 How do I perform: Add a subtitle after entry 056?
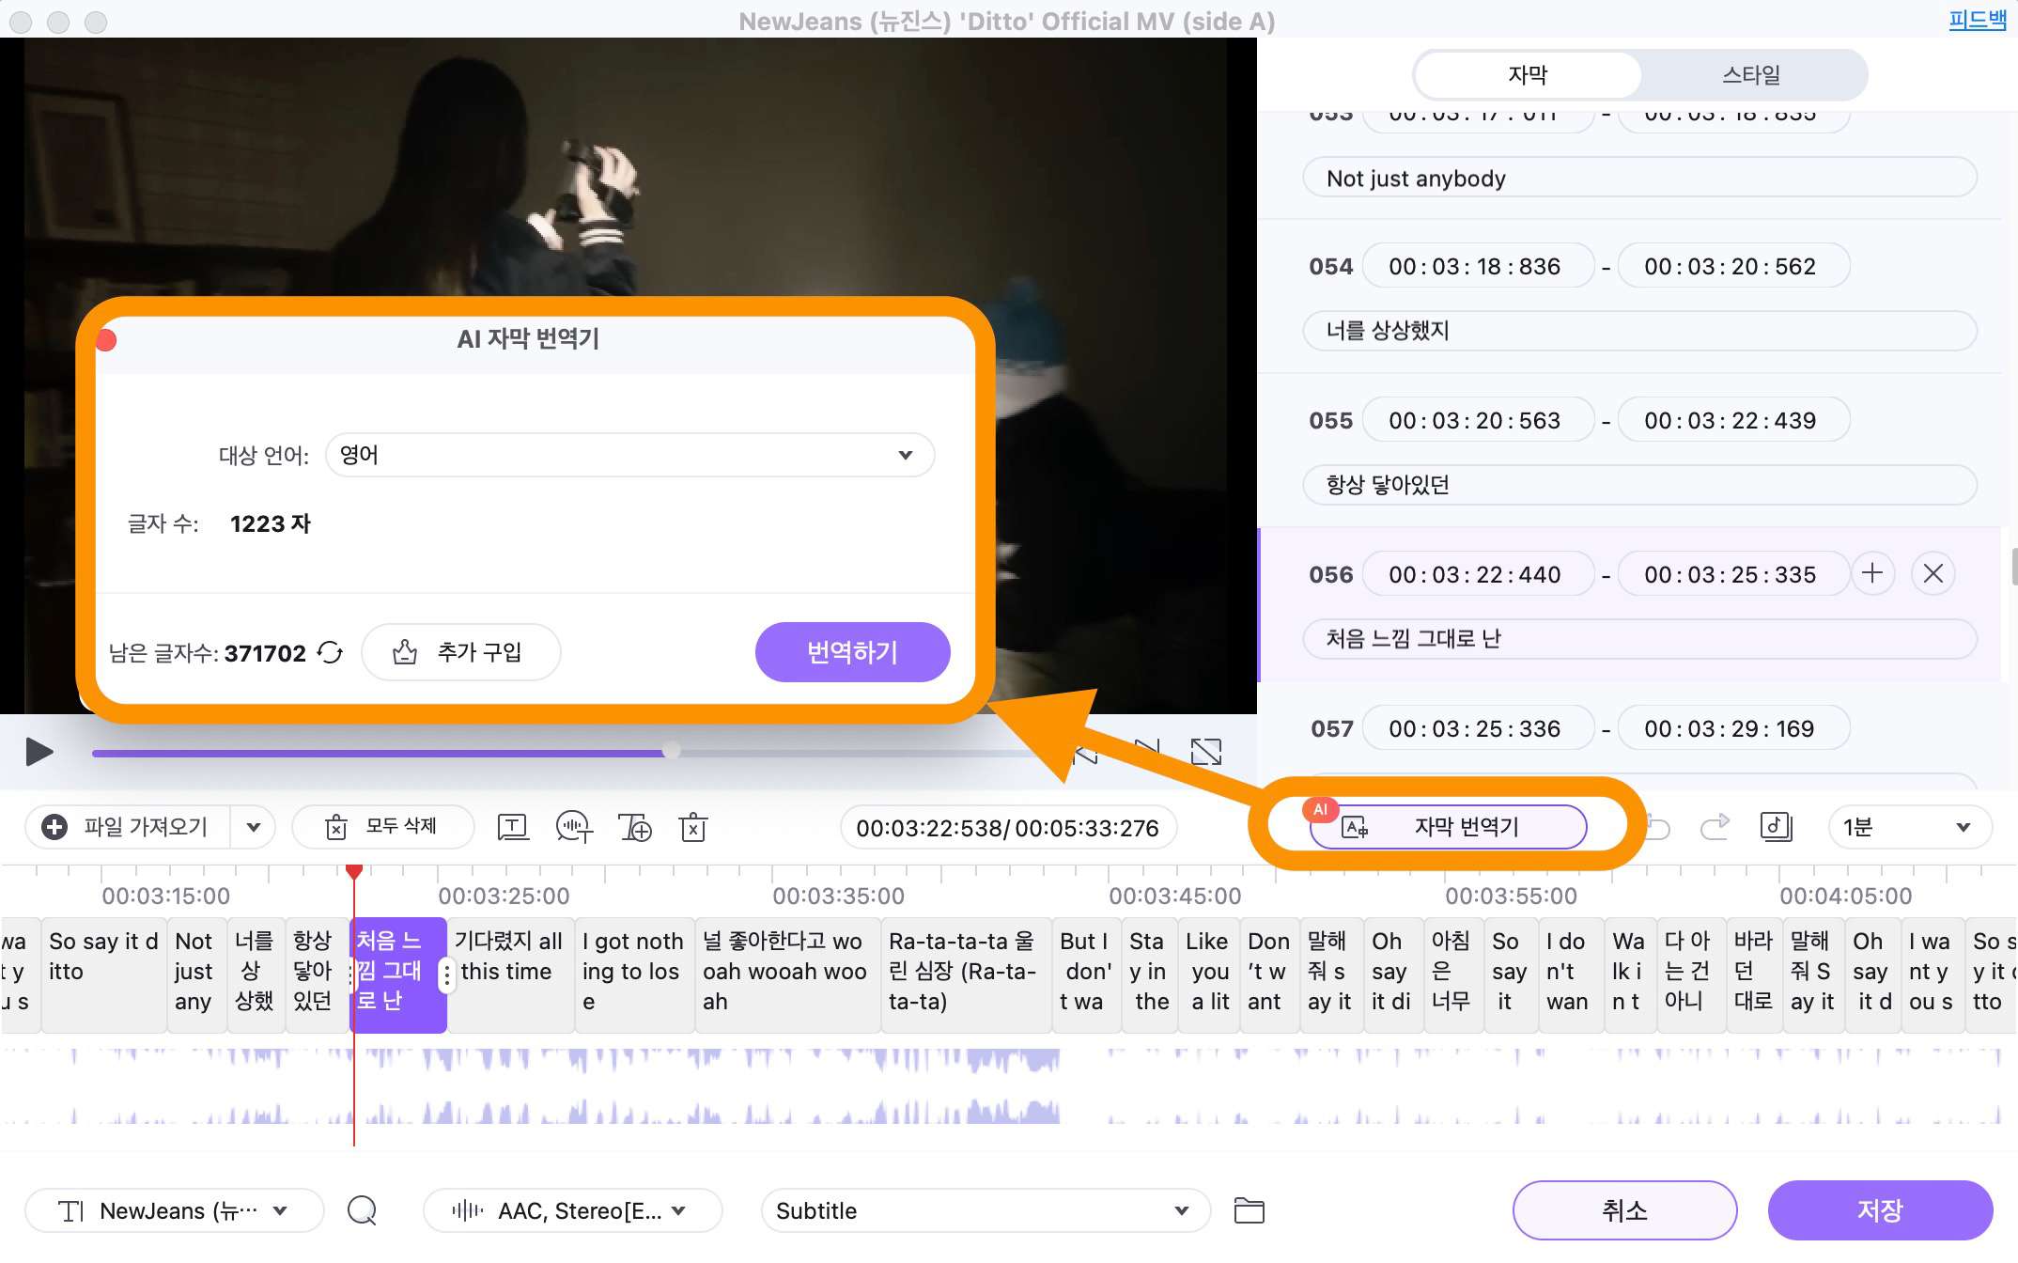(1872, 574)
